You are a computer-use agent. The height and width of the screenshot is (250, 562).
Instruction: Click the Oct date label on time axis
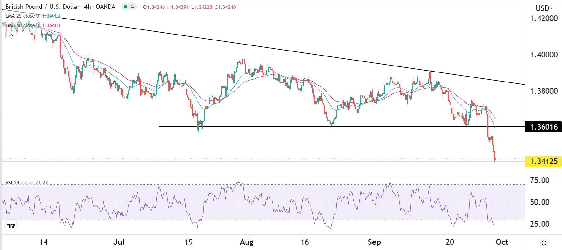tap(502, 242)
